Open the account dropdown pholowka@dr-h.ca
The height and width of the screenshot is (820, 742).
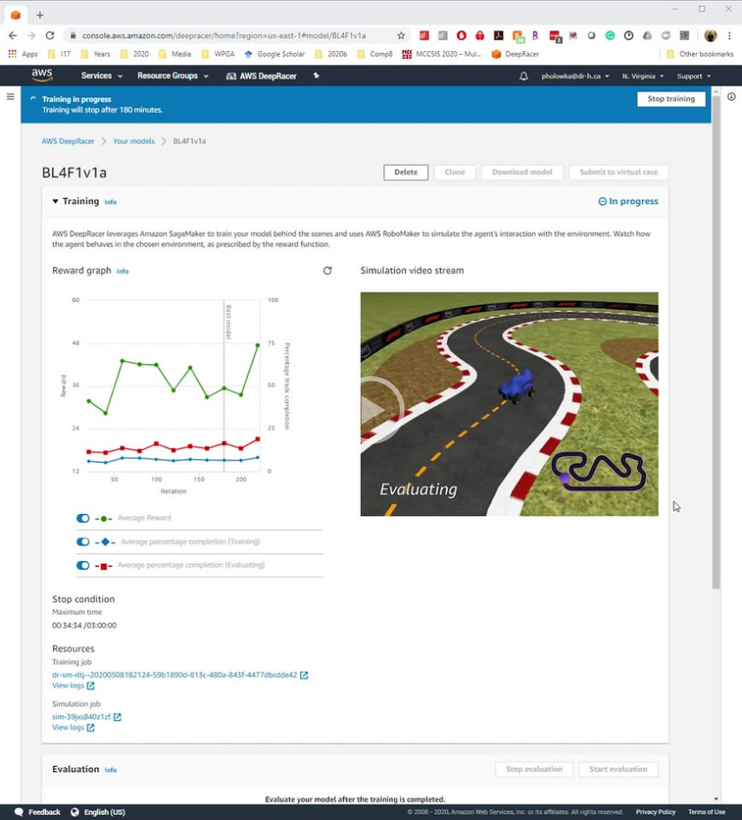click(575, 76)
